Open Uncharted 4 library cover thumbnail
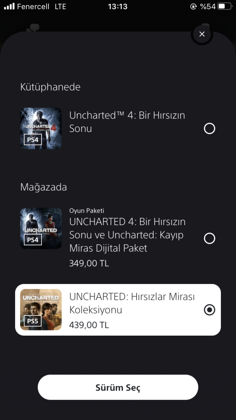 point(41,128)
